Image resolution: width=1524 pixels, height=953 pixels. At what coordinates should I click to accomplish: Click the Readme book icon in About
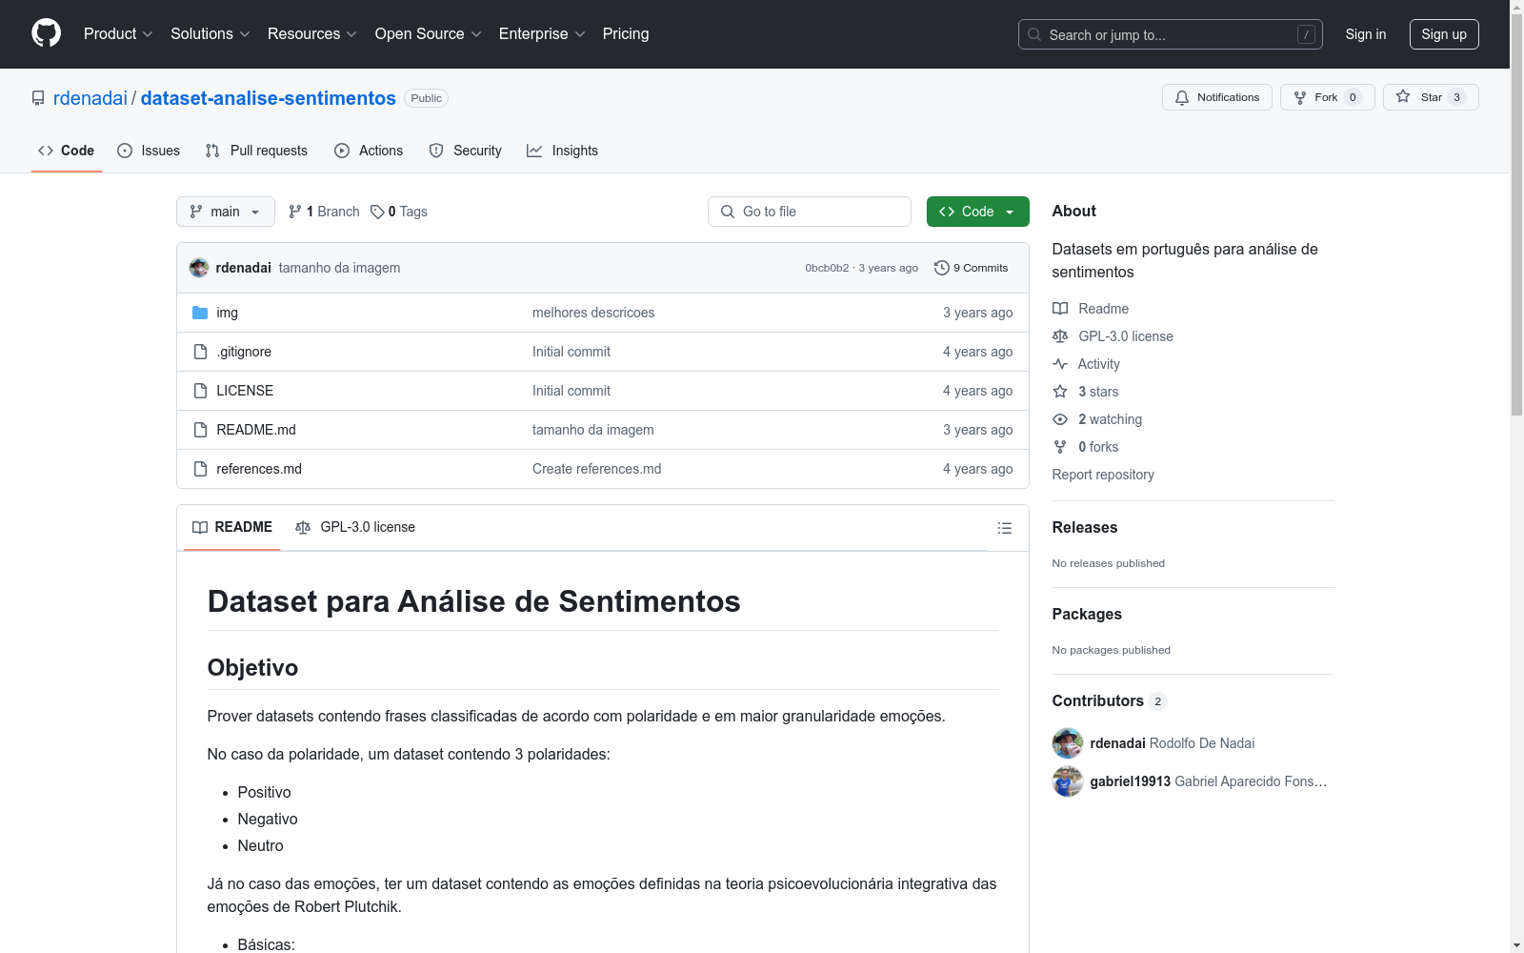pos(1060,309)
